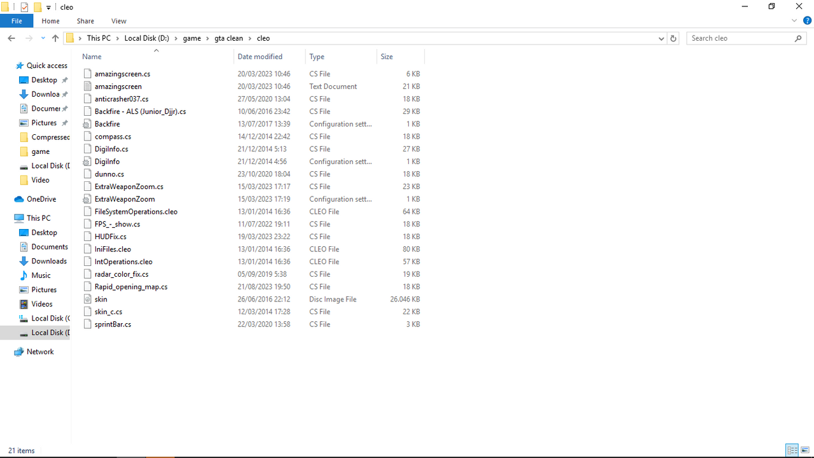Click the magnifier search icon
This screenshot has width=814, height=458.
pos(799,38)
